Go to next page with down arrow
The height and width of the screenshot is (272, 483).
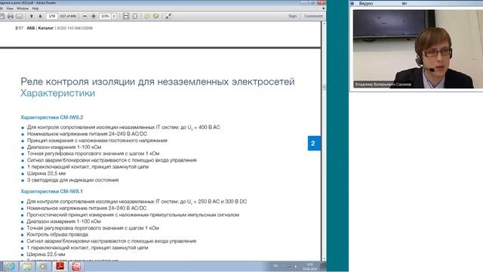click(40, 16)
